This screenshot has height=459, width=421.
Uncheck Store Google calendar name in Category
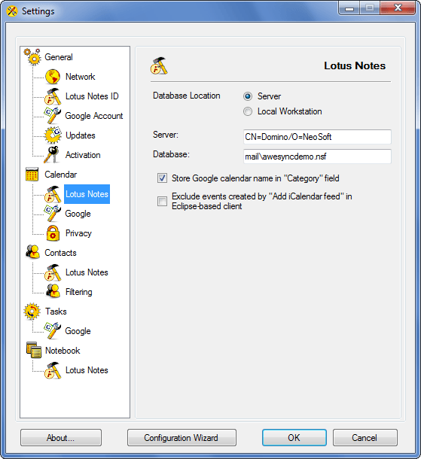tap(162, 178)
